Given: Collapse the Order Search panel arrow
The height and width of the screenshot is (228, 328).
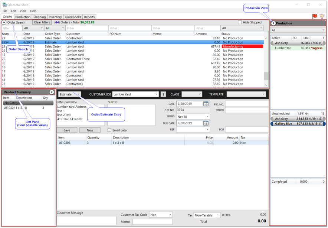Looking at the screenshot, I should (x=4, y=23).
